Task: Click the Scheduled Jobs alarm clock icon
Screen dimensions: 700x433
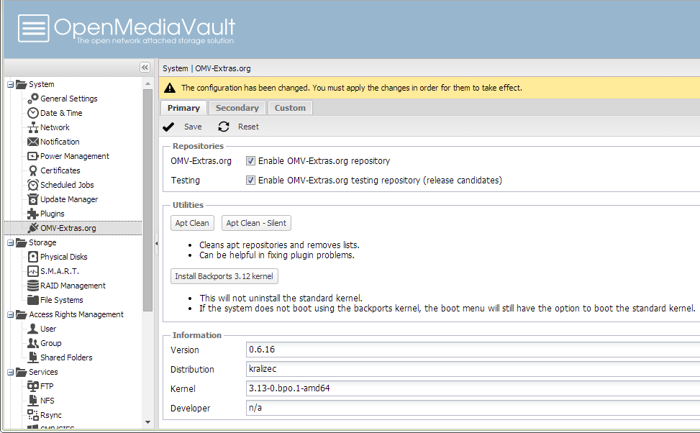Action: pos(33,185)
